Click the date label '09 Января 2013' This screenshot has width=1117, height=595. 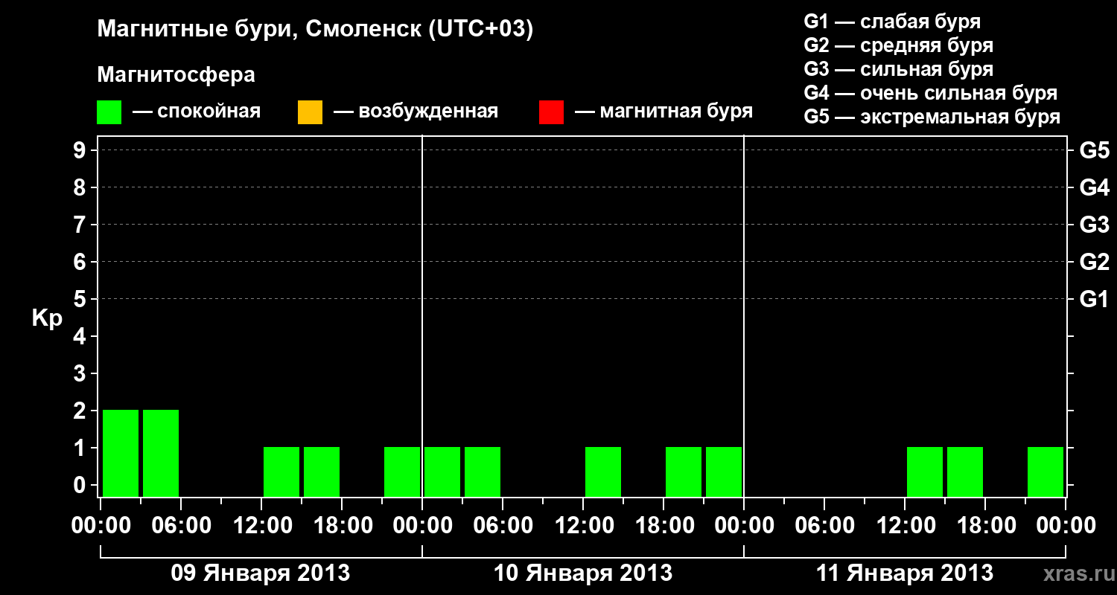(x=261, y=573)
